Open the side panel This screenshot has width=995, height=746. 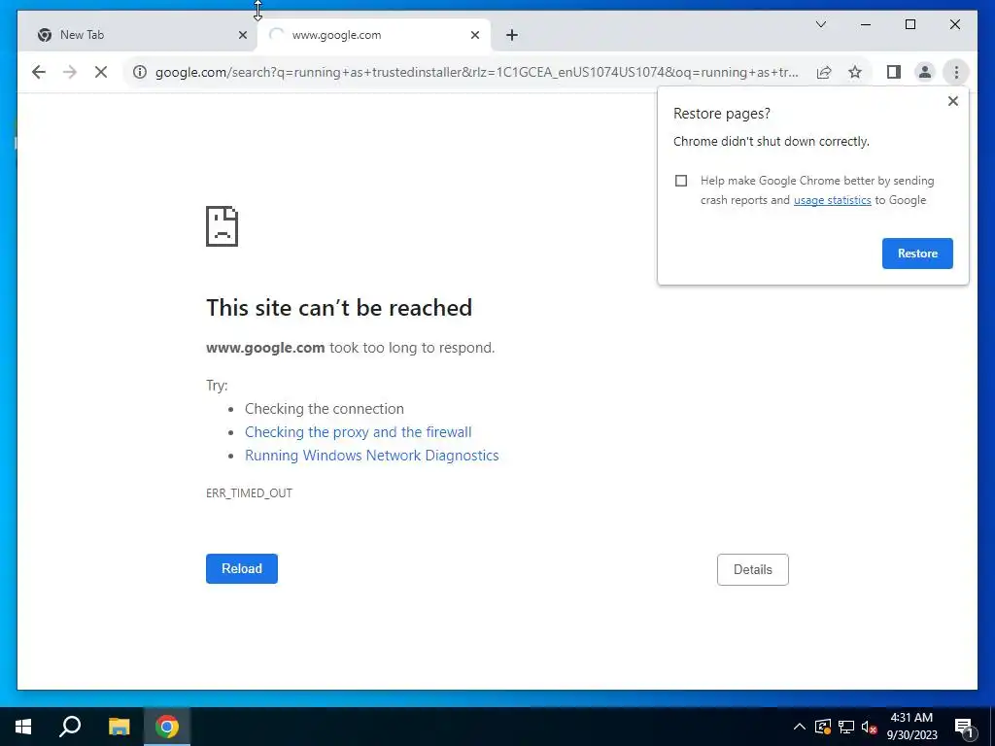pyautogui.click(x=894, y=72)
